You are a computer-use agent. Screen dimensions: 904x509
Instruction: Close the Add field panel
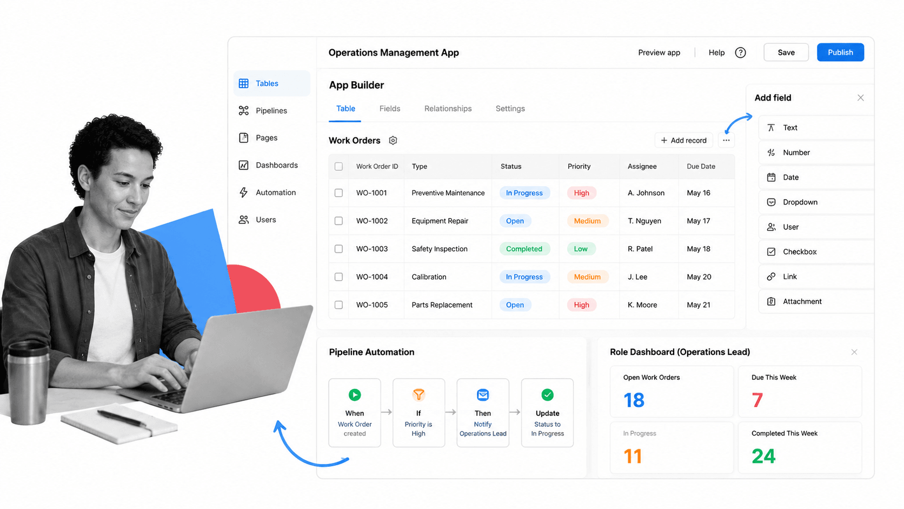click(861, 98)
